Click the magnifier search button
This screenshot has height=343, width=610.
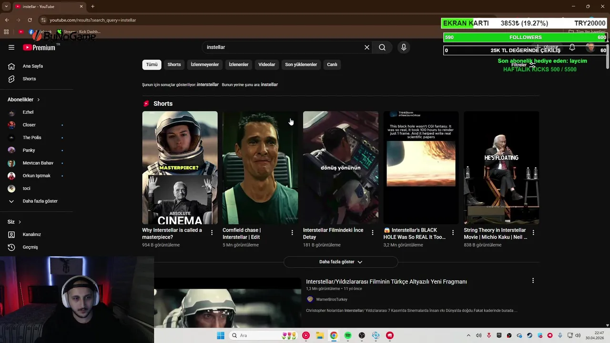click(382, 47)
